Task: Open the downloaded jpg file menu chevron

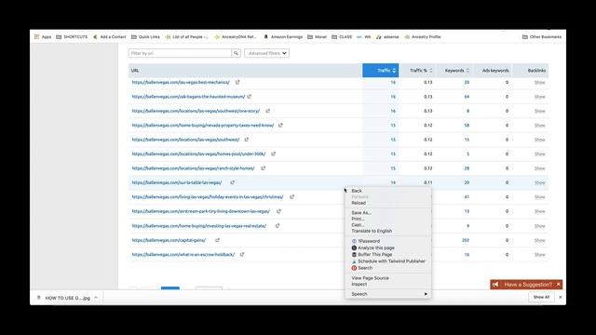Action: pyautogui.click(x=96, y=298)
